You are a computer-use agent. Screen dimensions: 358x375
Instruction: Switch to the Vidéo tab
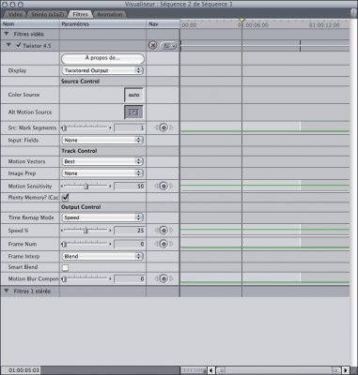click(15, 14)
